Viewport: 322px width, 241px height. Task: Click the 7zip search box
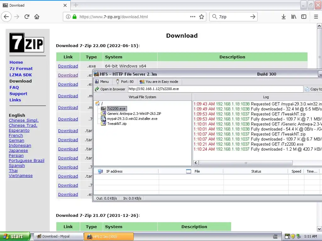tap(233, 17)
